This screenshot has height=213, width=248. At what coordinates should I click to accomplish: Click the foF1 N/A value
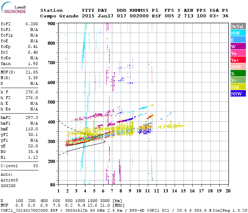pos(34,29)
